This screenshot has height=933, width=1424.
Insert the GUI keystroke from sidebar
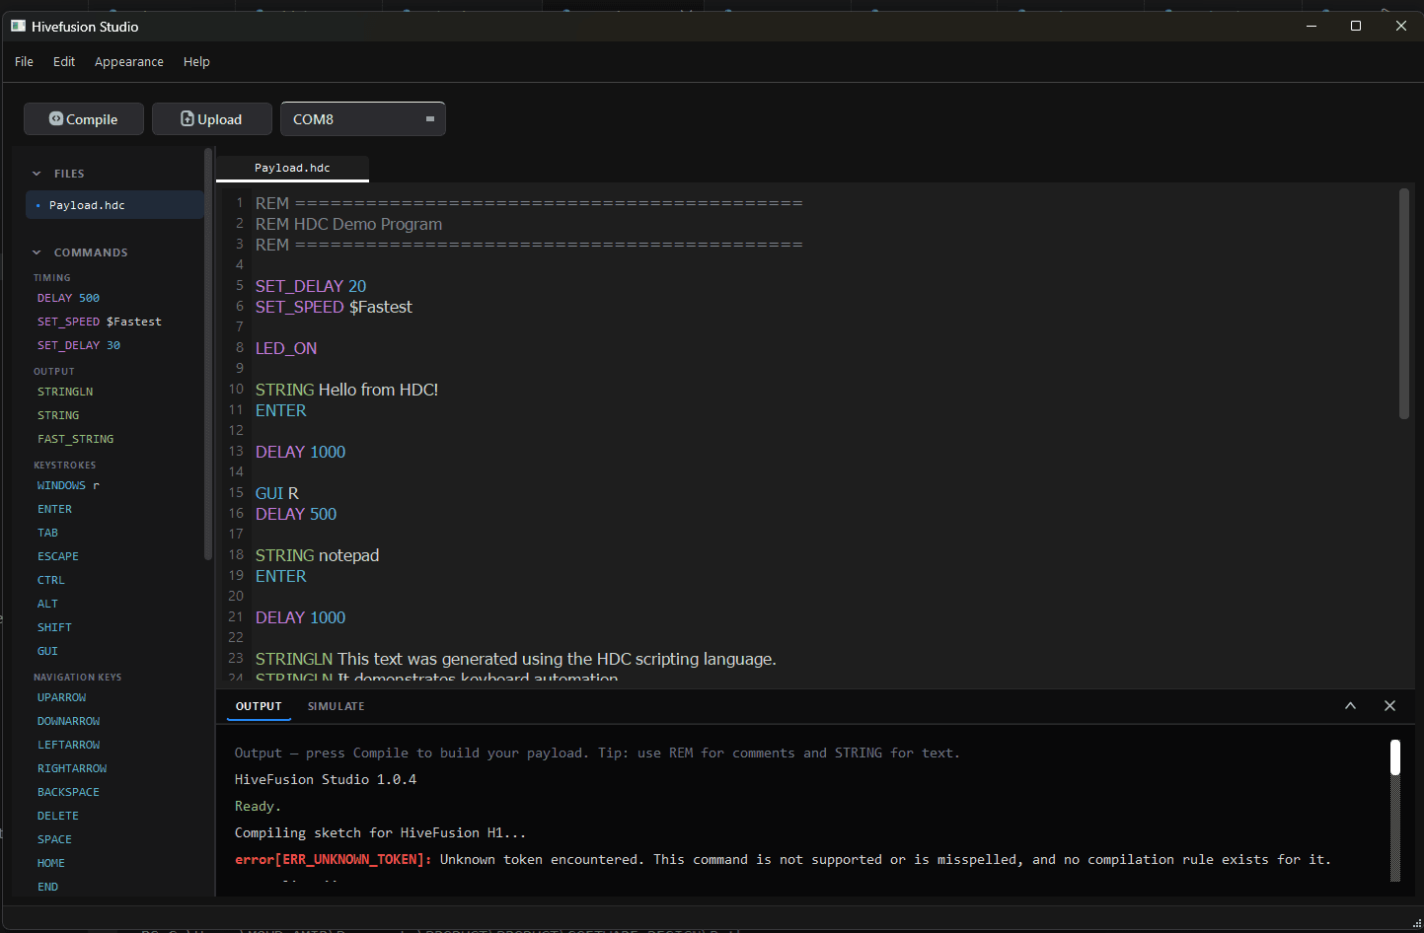(47, 651)
